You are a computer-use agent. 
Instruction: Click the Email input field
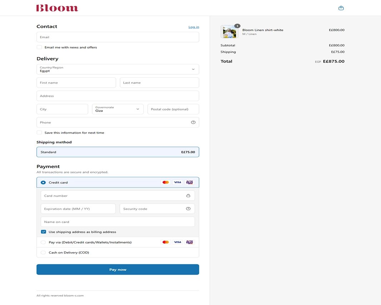pyautogui.click(x=118, y=37)
